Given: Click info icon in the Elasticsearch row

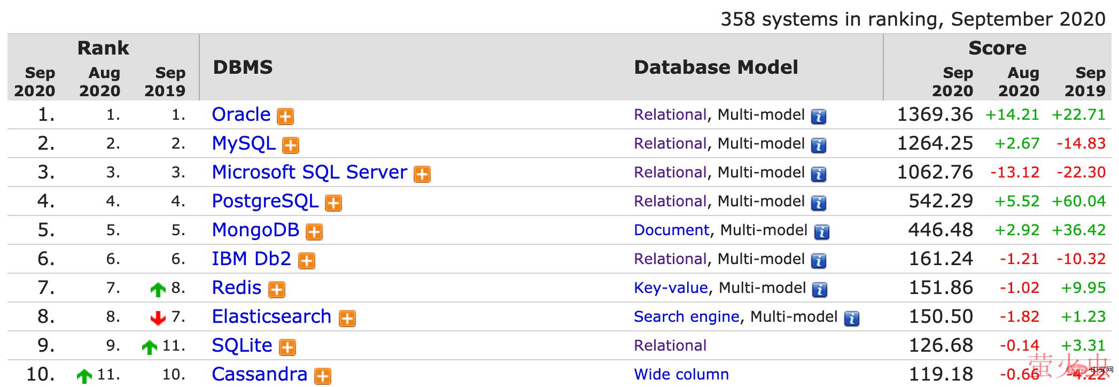Looking at the screenshot, I should [851, 319].
